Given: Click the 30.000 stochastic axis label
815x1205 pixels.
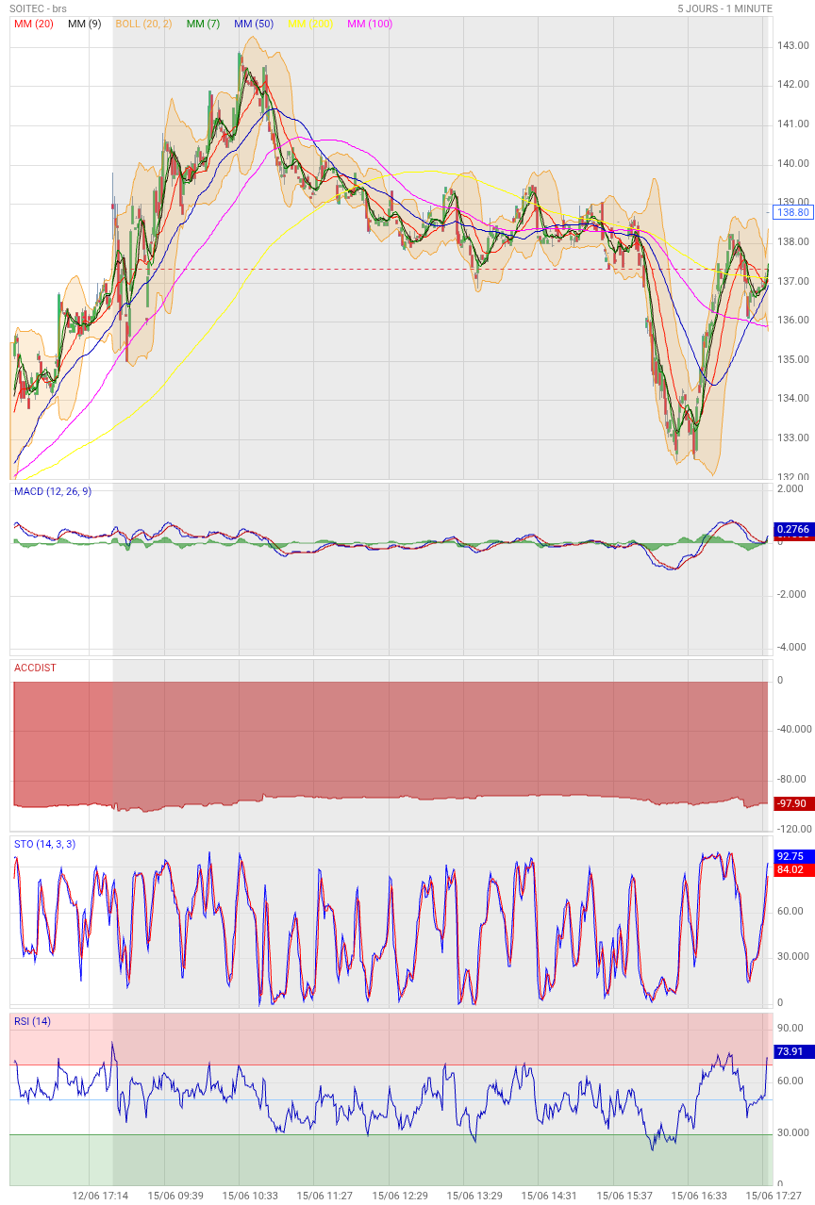Looking at the screenshot, I should (x=792, y=956).
